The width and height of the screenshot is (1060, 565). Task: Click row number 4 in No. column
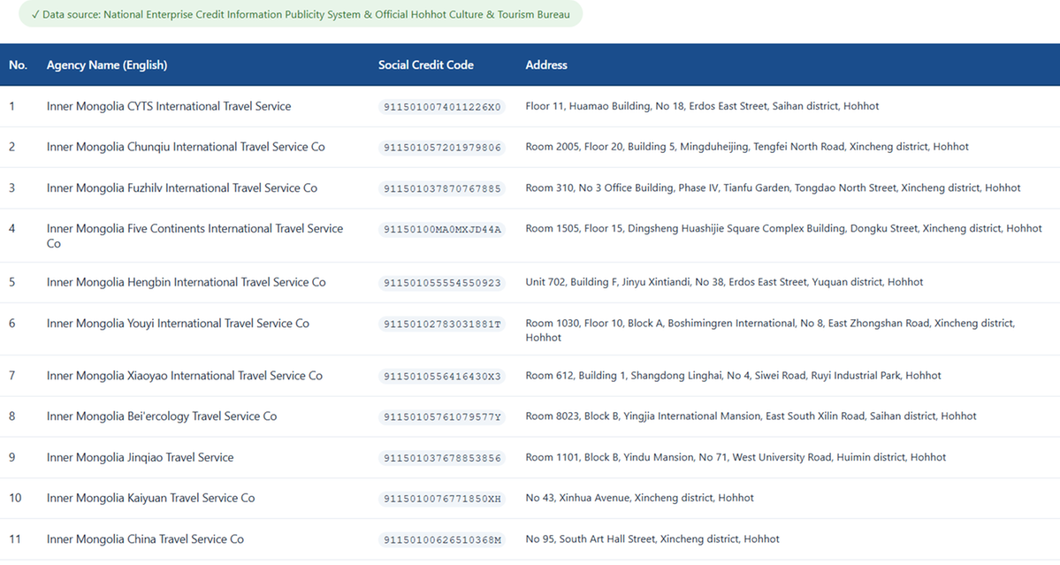[11, 228]
